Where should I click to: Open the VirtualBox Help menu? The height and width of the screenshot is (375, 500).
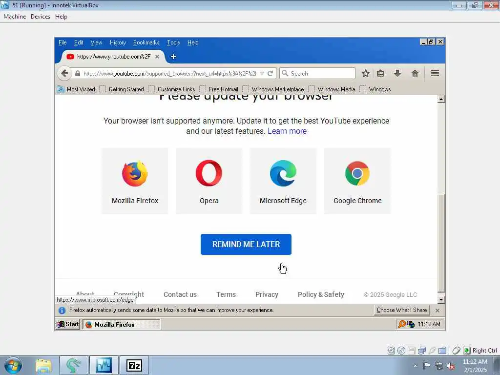tap(61, 17)
